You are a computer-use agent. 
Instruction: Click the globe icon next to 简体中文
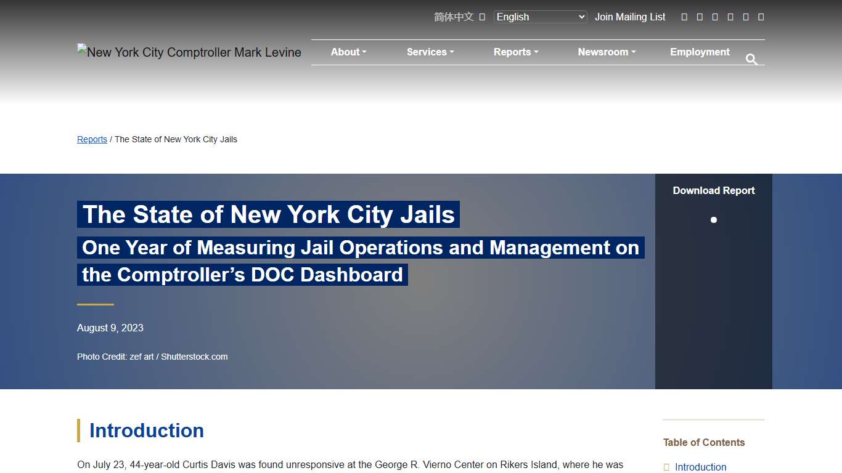coord(482,17)
